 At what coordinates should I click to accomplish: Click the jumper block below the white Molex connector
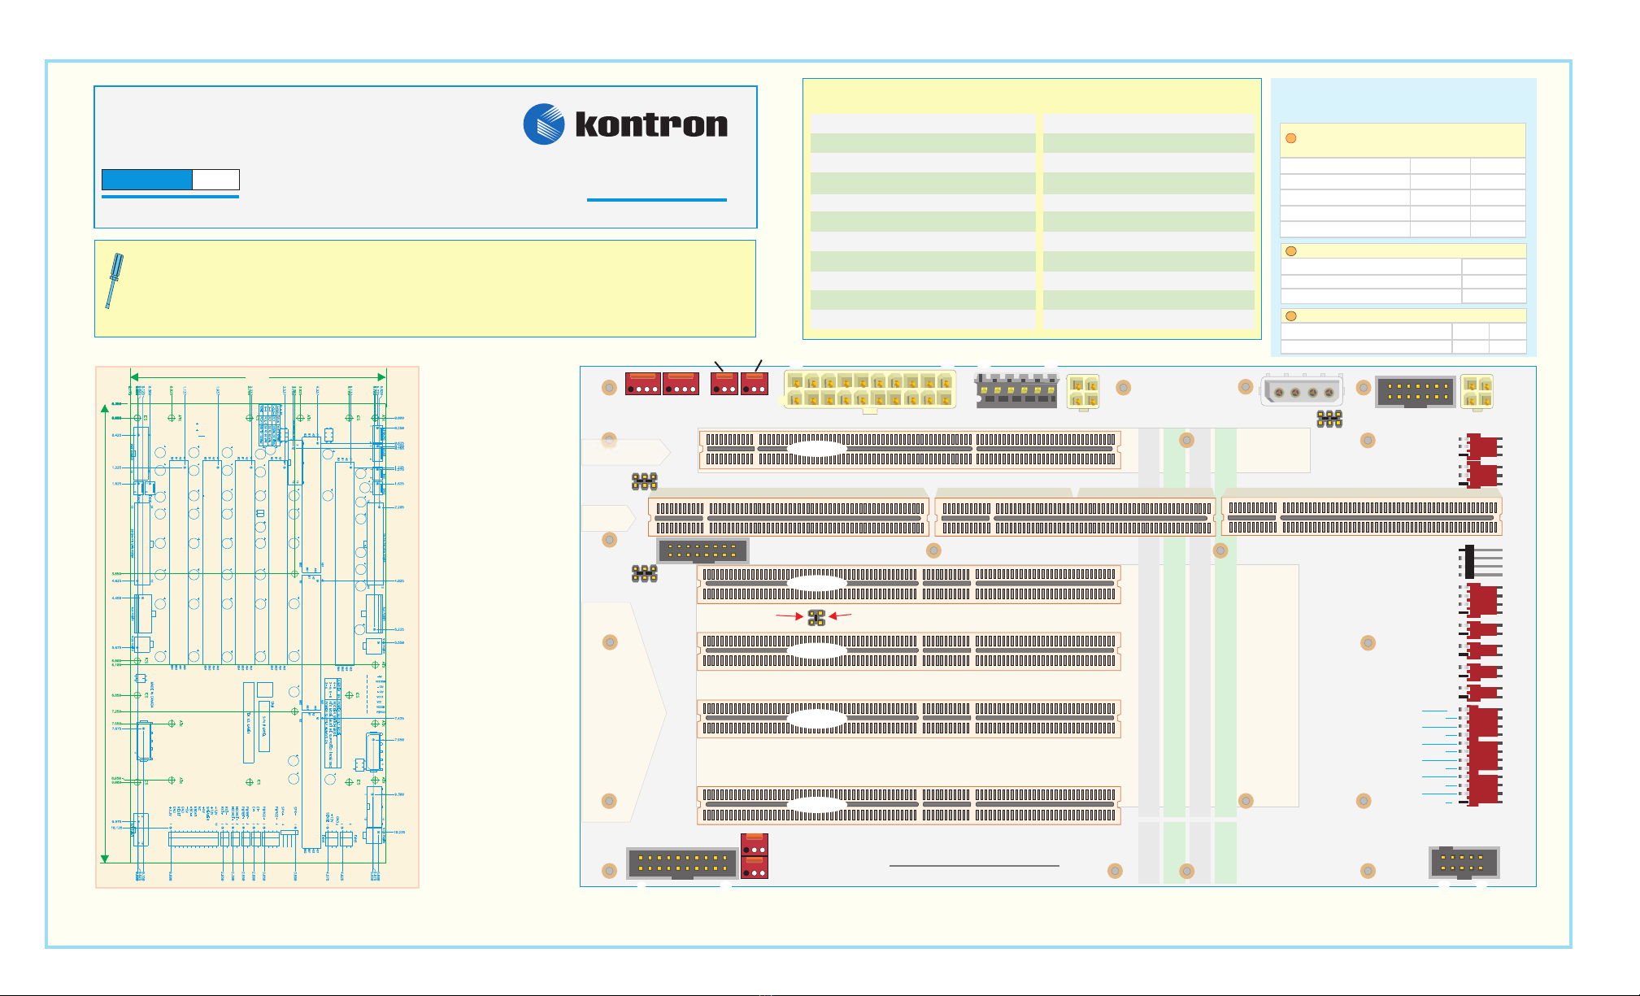pyautogui.click(x=1329, y=419)
